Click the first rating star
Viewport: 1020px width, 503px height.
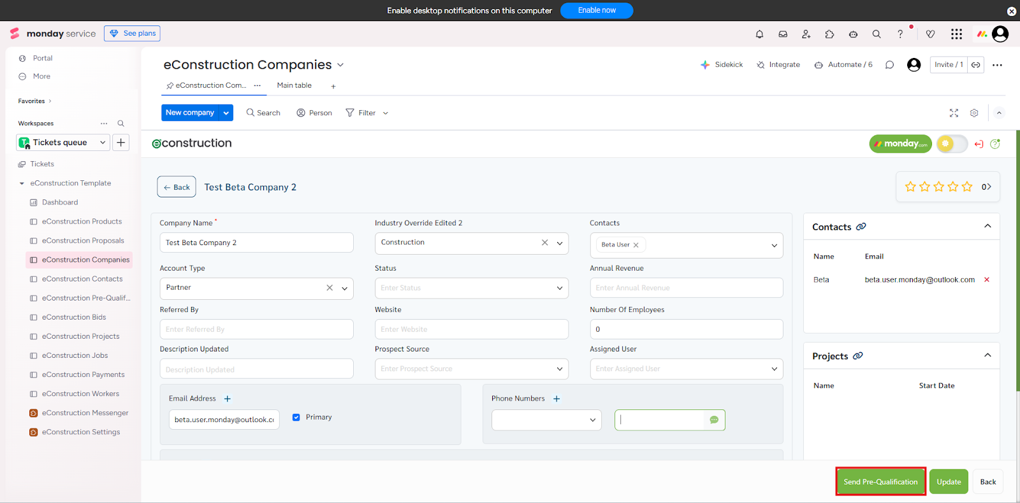pos(910,187)
